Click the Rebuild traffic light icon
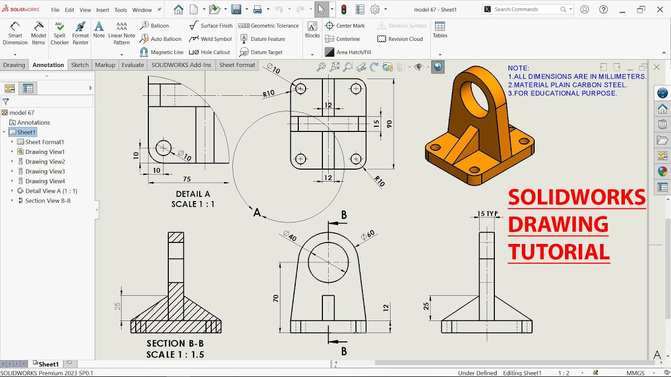Image resolution: width=671 pixels, height=377 pixels. coord(344,9)
